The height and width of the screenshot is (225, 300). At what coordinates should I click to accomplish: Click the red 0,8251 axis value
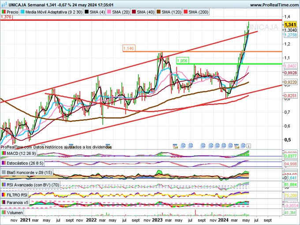point(290,95)
